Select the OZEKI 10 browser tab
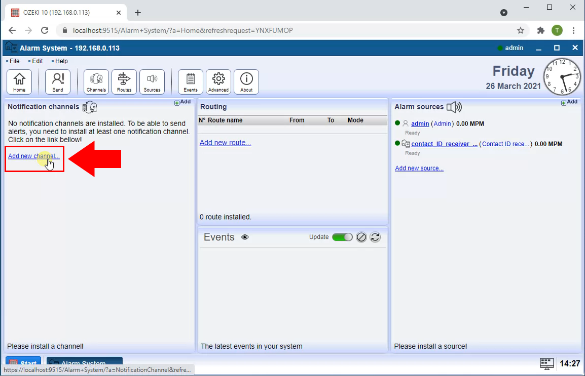This screenshot has height=376, width=585. tap(66, 13)
